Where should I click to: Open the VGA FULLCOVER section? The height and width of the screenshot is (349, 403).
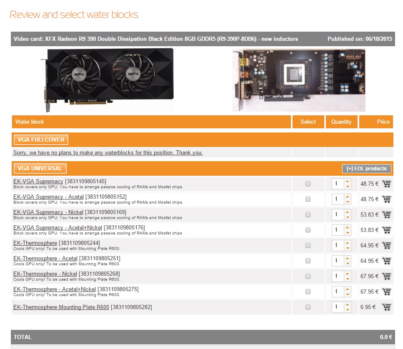(x=41, y=140)
